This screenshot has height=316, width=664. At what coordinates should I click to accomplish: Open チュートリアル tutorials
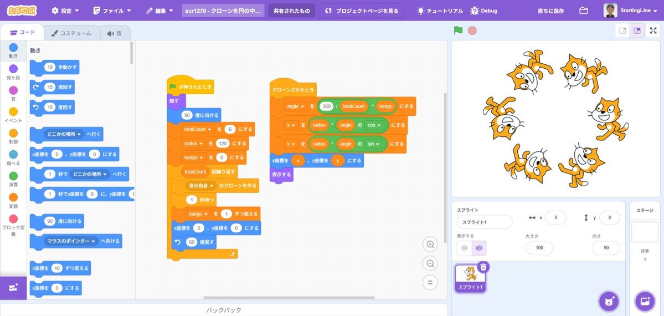click(440, 11)
